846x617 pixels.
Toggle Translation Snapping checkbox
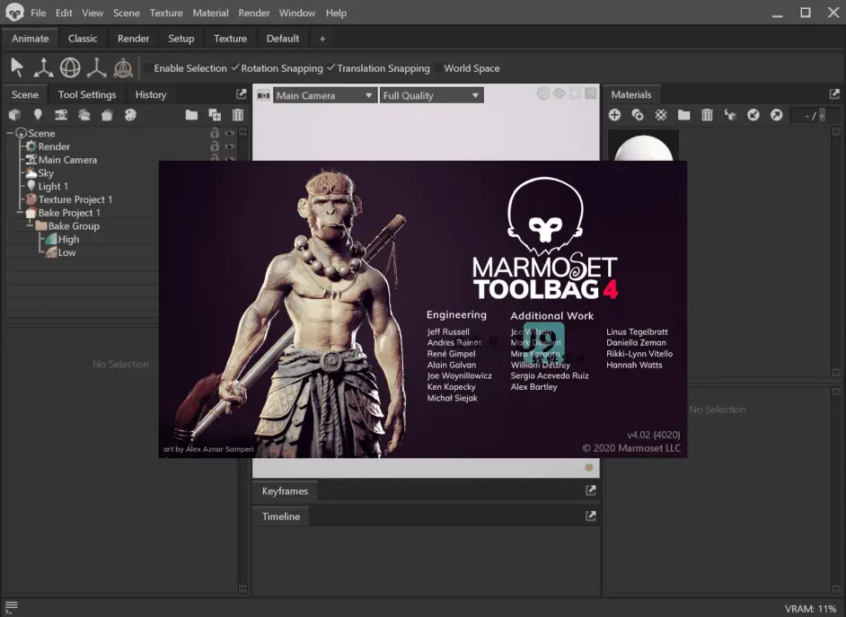[x=331, y=68]
